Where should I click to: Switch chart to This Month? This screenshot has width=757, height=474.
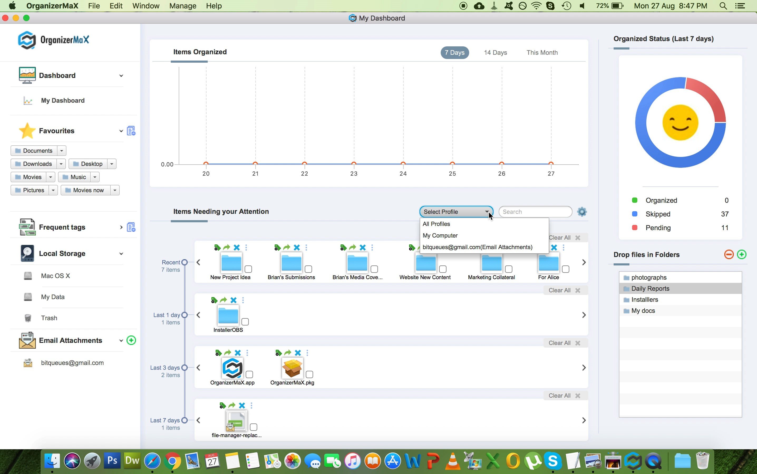542,53
